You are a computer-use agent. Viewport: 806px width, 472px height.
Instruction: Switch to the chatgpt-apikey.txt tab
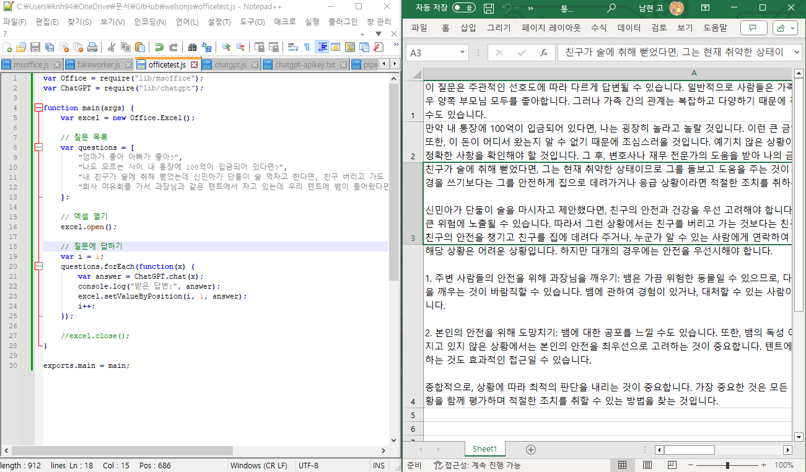pyautogui.click(x=305, y=64)
